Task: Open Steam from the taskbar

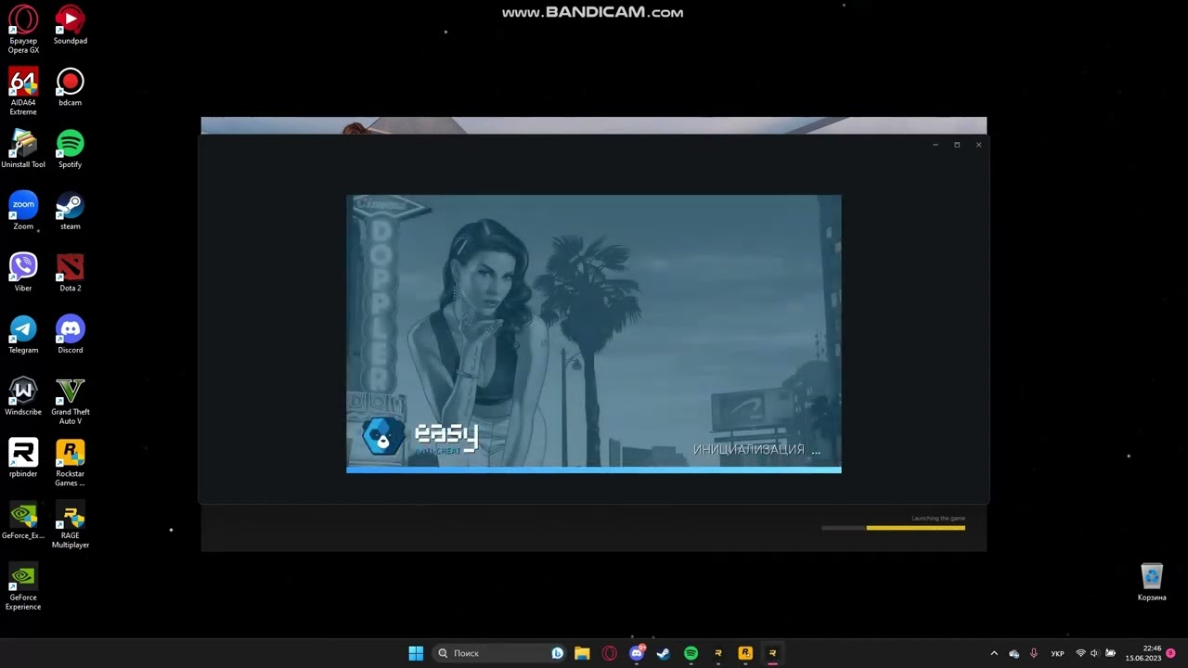Action: pyautogui.click(x=664, y=653)
